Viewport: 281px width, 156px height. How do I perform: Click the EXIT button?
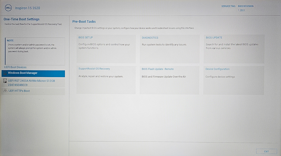(267, 151)
